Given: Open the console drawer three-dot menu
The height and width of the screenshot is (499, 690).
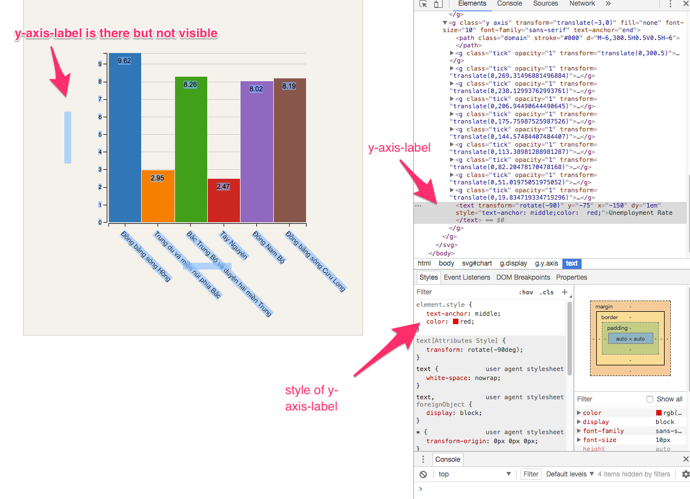Looking at the screenshot, I should click(x=423, y=460).
